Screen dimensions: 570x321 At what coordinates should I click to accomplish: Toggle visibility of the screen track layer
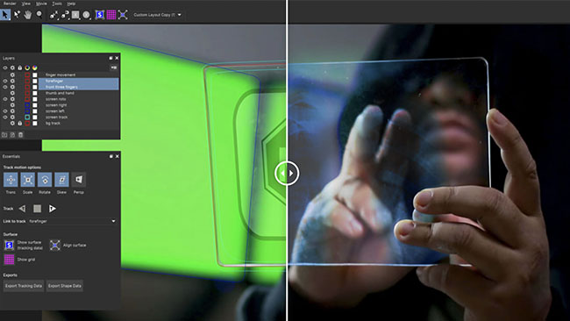point(5,117)
